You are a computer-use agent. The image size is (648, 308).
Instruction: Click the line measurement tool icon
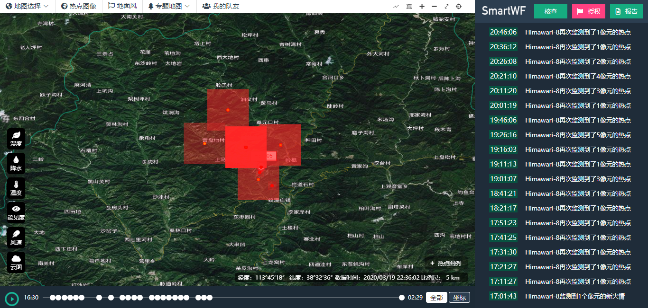pos(396,6)
